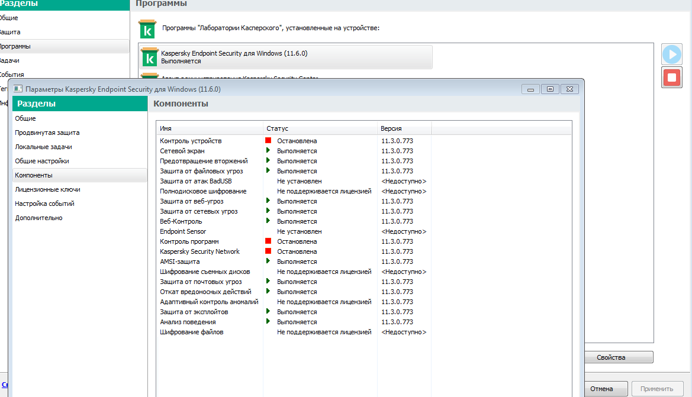The width and height of the screenshot is (692, 397).
Task: Maximize the parameters dialog window
Action: tap(550, 89)
